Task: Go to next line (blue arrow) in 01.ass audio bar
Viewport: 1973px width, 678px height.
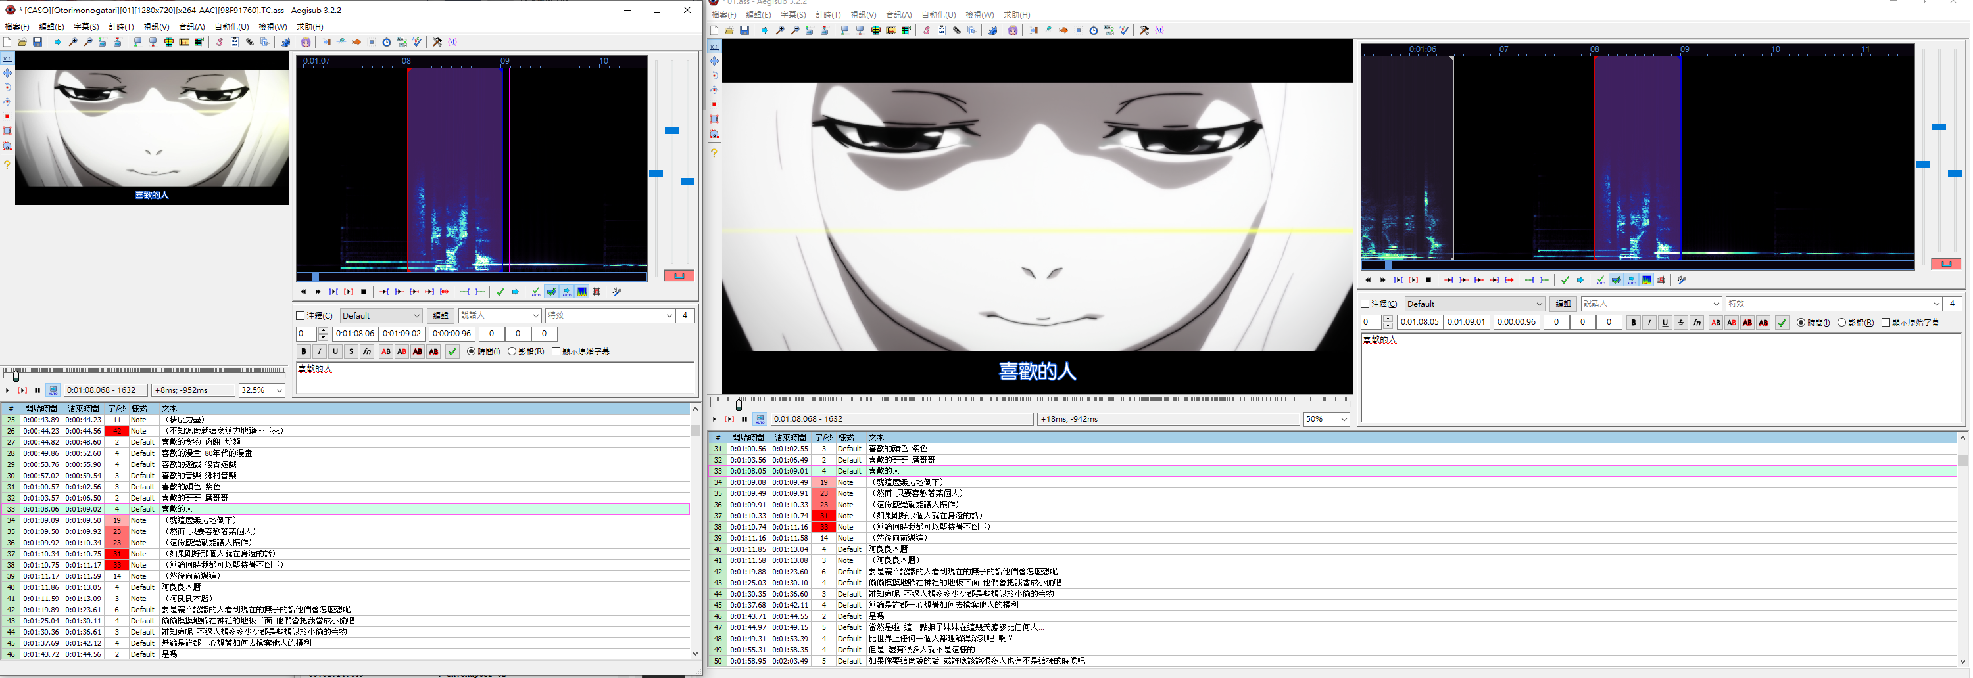Action: point(1581,280)
